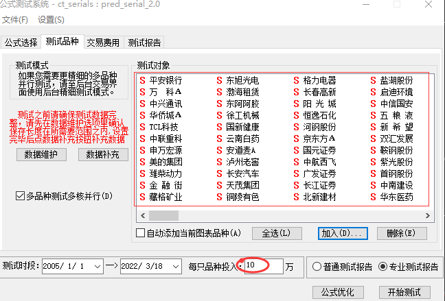Click the stock list right scroll arrow

click(428, 216)
